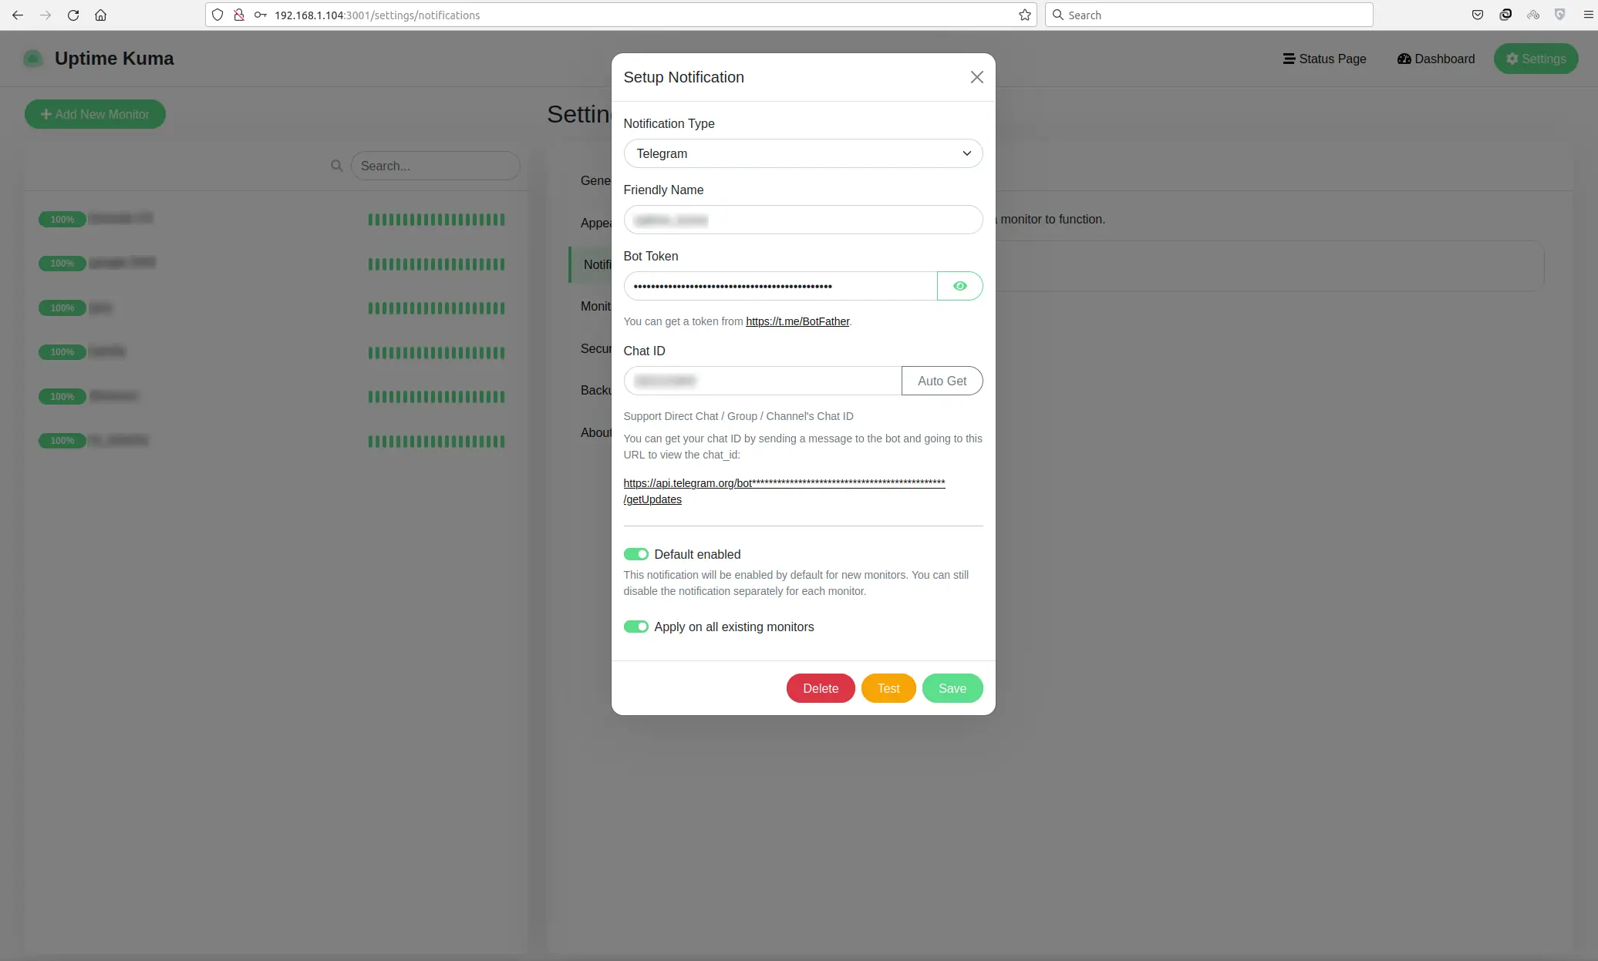
Task: Open the Pocket icon in toolbar
Action: pyautogui.click(x=1478, y=15)
